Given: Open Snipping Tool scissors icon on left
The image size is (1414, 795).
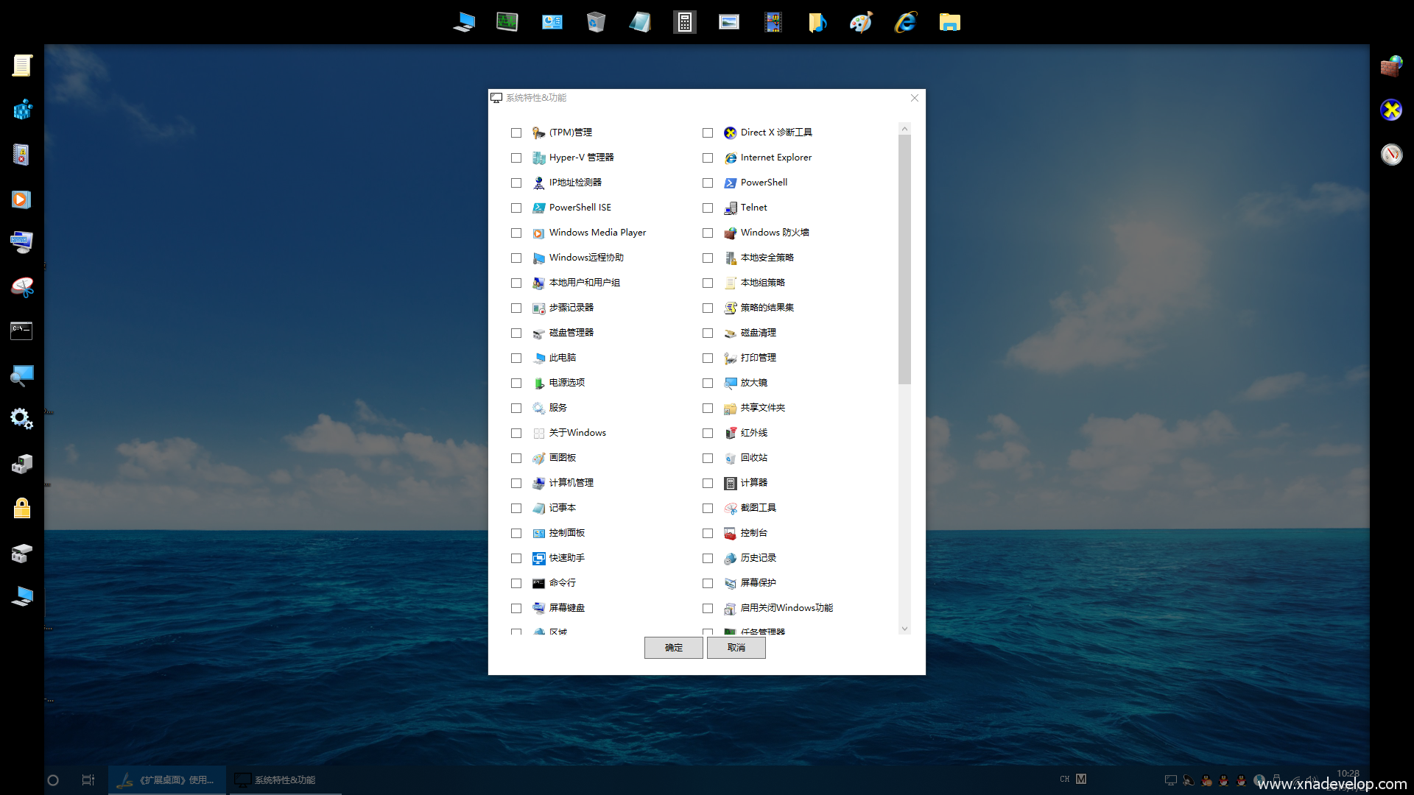Looking at the screenshot, I should coord(22,287).
